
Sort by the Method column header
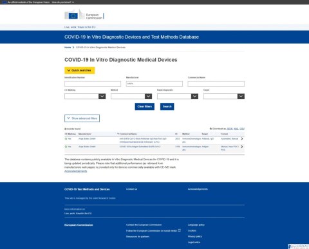(186, 134)
